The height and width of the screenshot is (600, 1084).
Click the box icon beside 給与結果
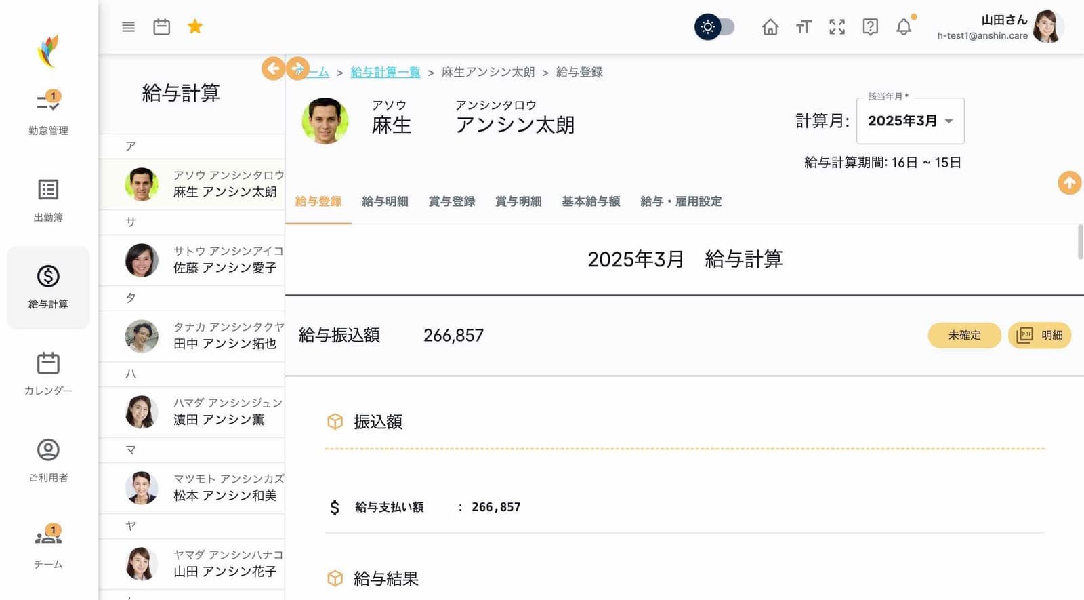335,578
